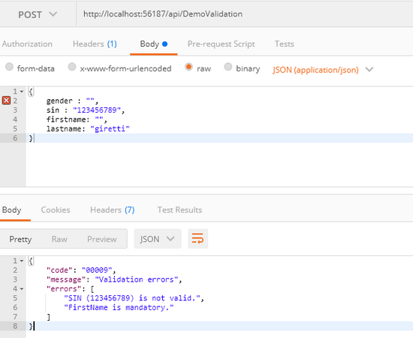Switch to Preview response view
The height and width of the screenshot is (338, 413).
(x=102, y=239)
